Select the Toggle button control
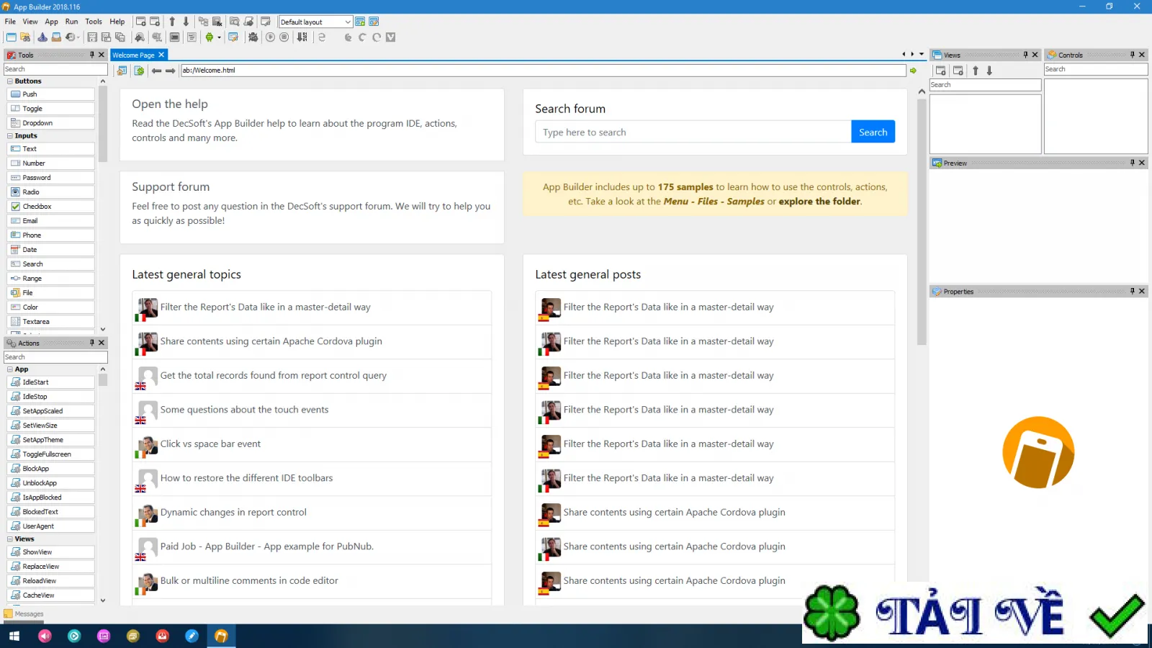This screenshot has height=648, width=1152. (x=50, y=109)
